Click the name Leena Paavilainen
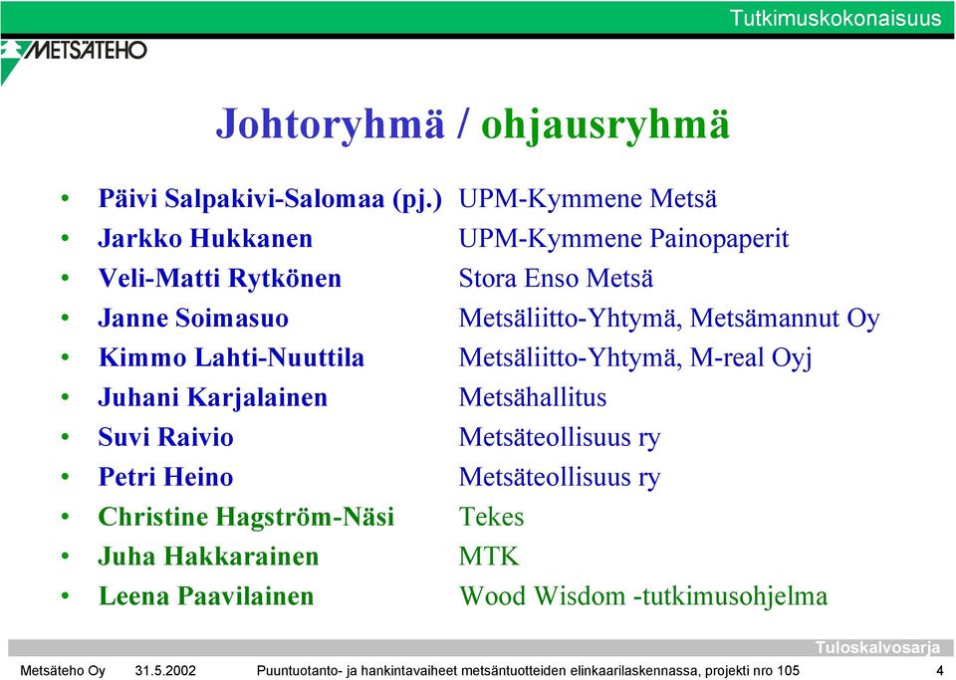Viewport: 956px width, 680px height. click(x=206, y=596)
